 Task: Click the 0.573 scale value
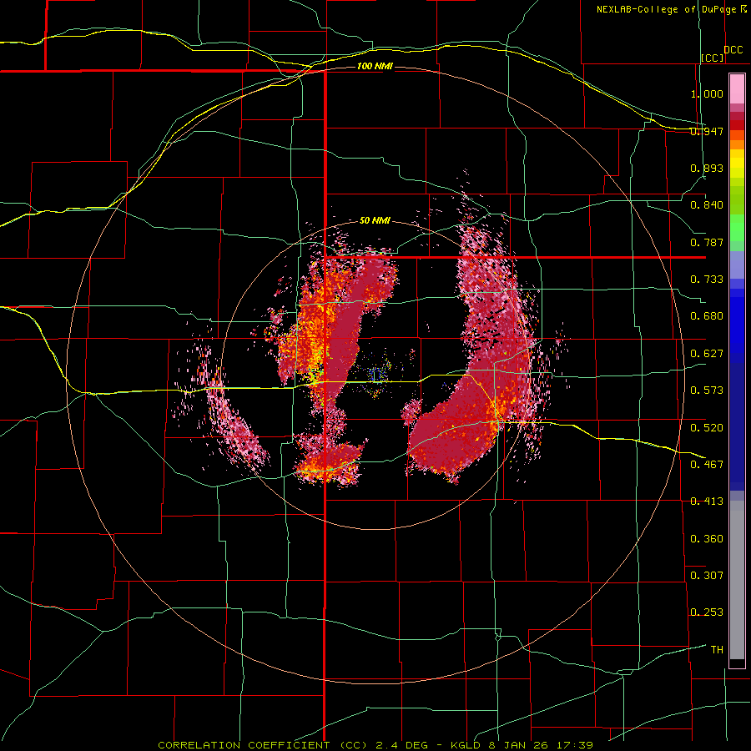point(707,391)
